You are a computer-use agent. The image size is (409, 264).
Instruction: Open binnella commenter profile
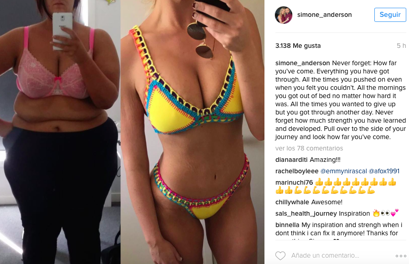tap(287, 225)
